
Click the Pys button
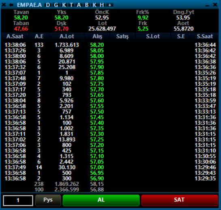pos(48,200)
